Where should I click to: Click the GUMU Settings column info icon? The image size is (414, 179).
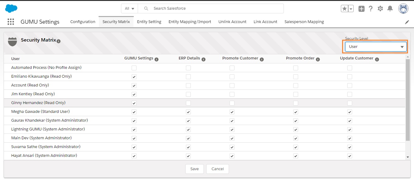[157, 59]
